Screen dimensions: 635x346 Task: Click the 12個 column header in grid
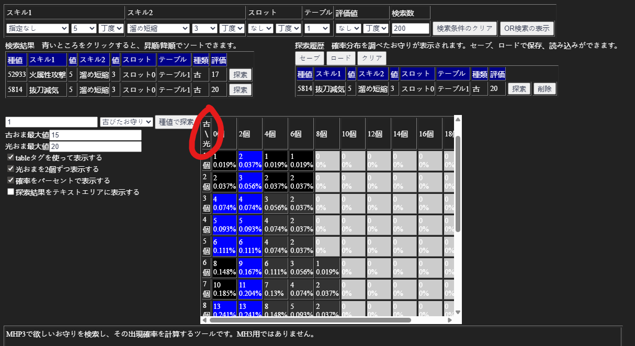click(378, 134)
